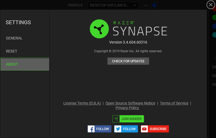Screen dimensions: 216x138
Task: Click the SETTINGS heading
Action: pyautogui.click(x=18, y=22)
